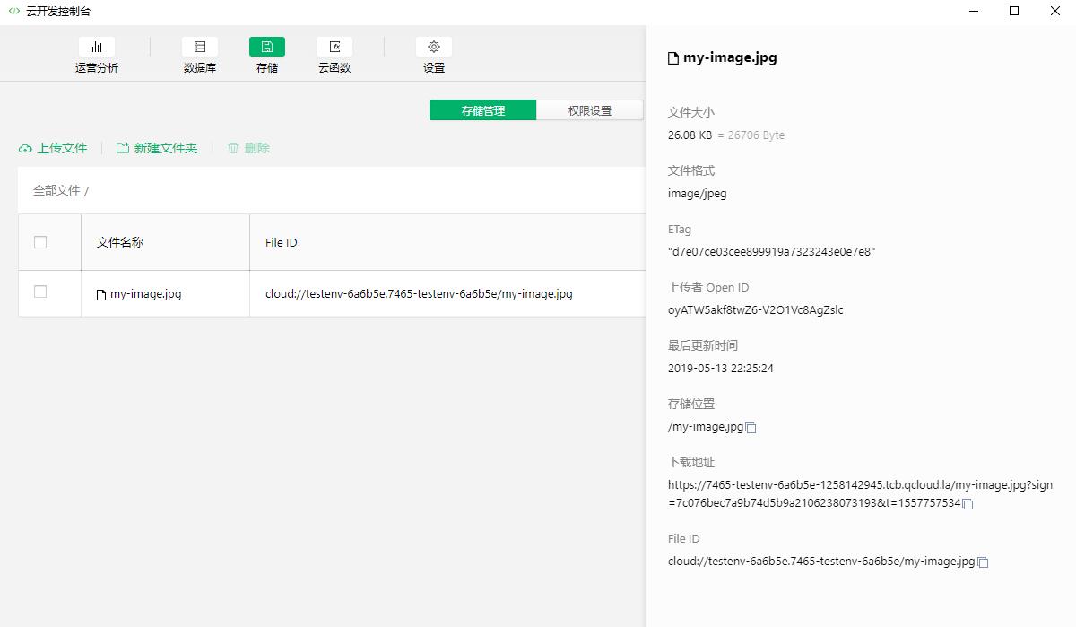Open the 设置 settings gear icon

click(x=434, y=48)
